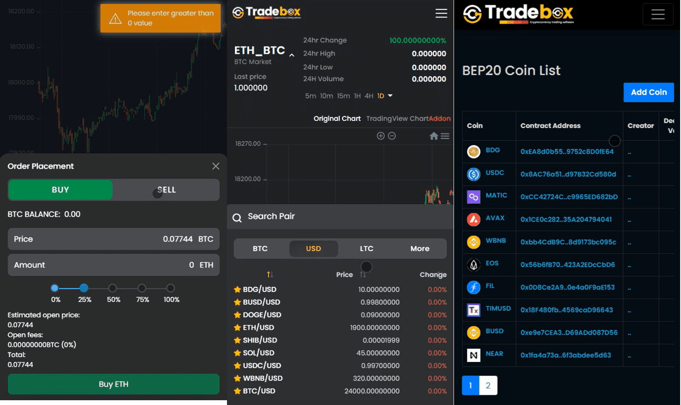Screen dimensions: 681x405
Task: Sort pairs by name arrow icon
Action: point(270,275)
